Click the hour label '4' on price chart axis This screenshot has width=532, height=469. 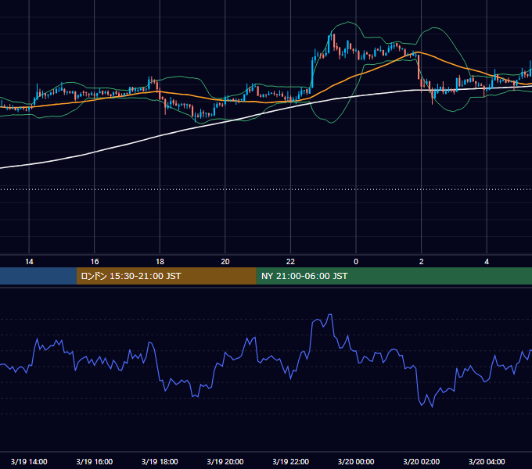coord(487,262)
